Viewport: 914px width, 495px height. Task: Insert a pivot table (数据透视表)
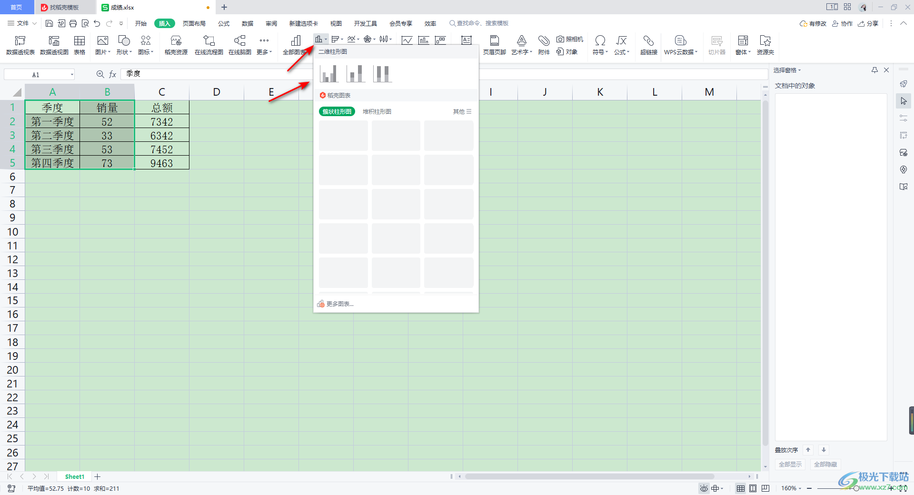coord(20,45)
